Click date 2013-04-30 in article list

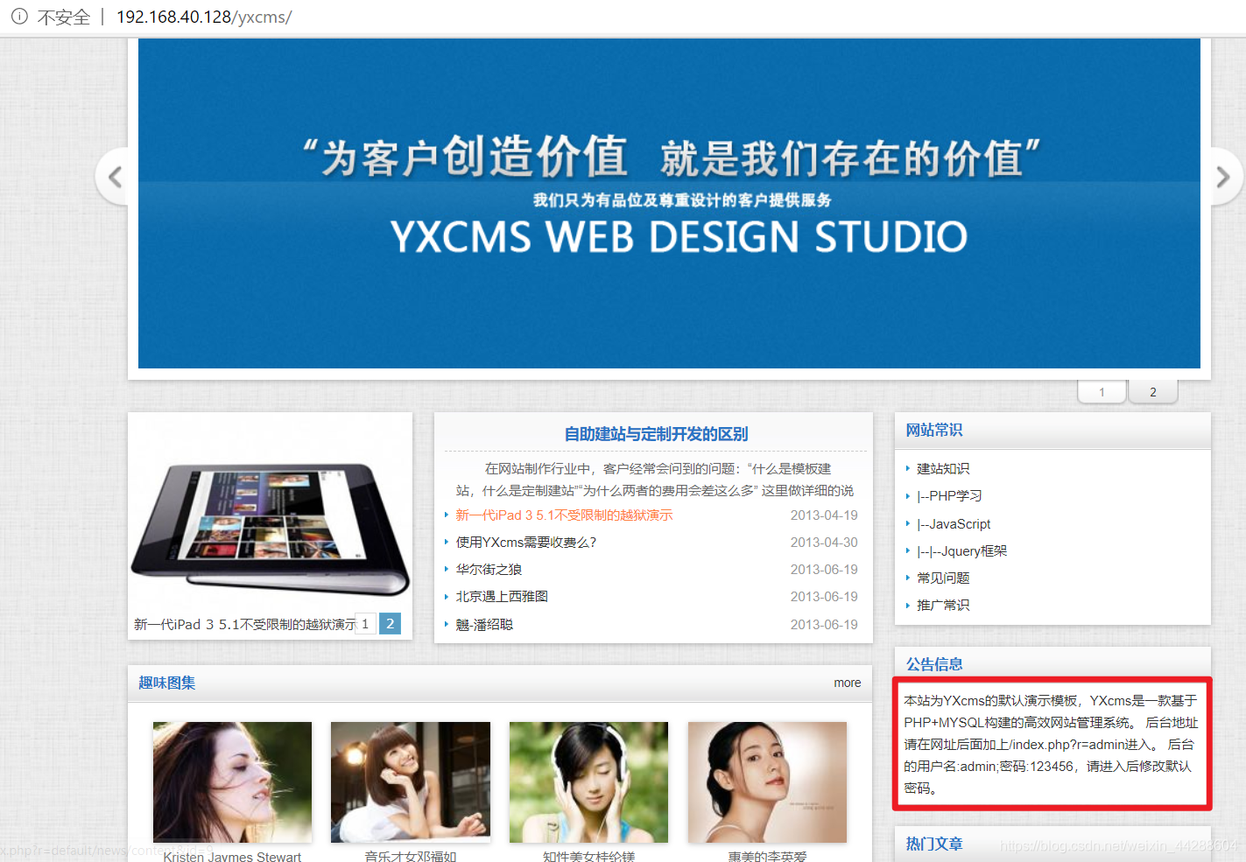[x=824, y=543]
